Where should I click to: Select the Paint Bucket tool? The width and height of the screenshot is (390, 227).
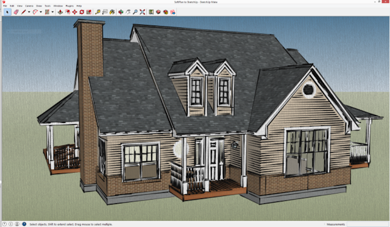[112, 12]
